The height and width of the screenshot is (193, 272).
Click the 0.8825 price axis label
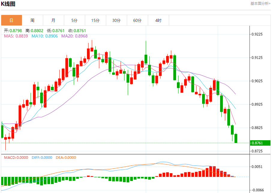(x=257, y=128)
